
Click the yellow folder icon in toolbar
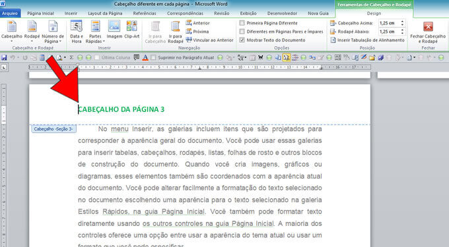pyautogui.click(x=372, y=58)
